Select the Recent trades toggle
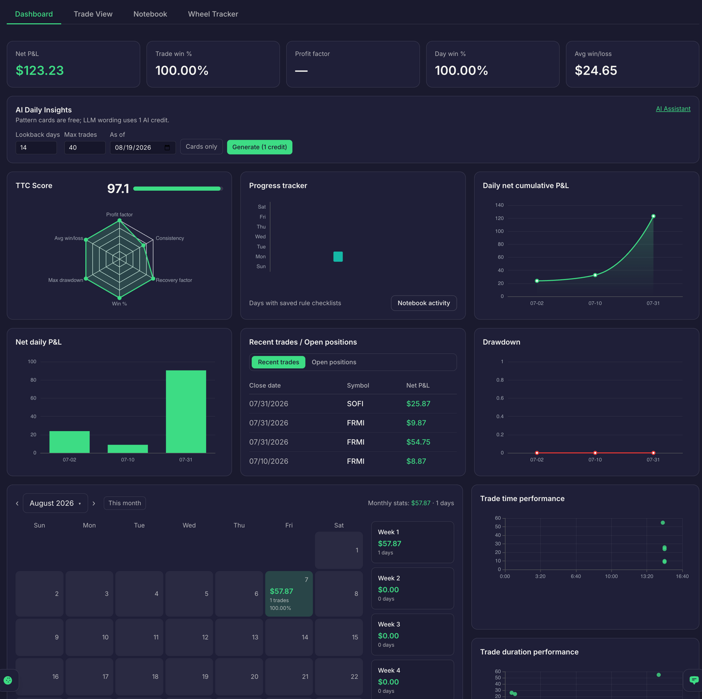Viewport: 702px width, 699px height. 278,362
